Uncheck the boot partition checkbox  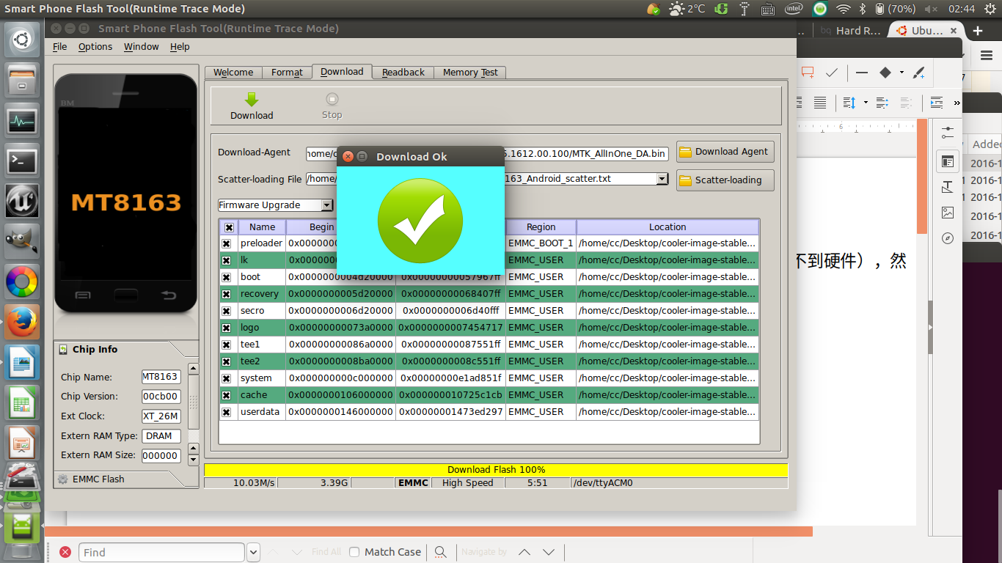point(227,277)
